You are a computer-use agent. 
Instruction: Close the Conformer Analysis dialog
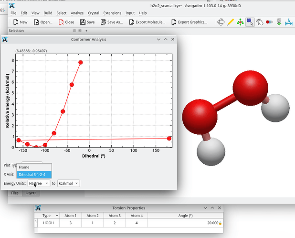tap(173, 40)
